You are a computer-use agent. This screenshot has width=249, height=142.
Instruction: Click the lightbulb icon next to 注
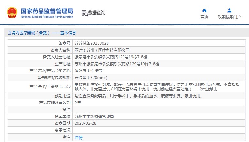(64, 137)
